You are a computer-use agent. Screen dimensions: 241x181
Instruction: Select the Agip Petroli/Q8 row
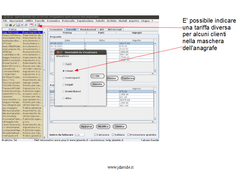(22, 32)
